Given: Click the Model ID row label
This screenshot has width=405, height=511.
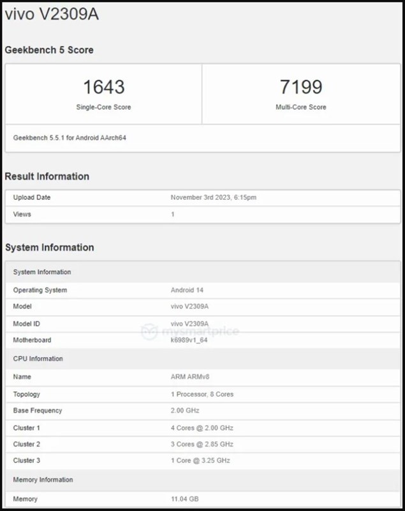Looking at the screenshot, I should (x=26, y=324).
